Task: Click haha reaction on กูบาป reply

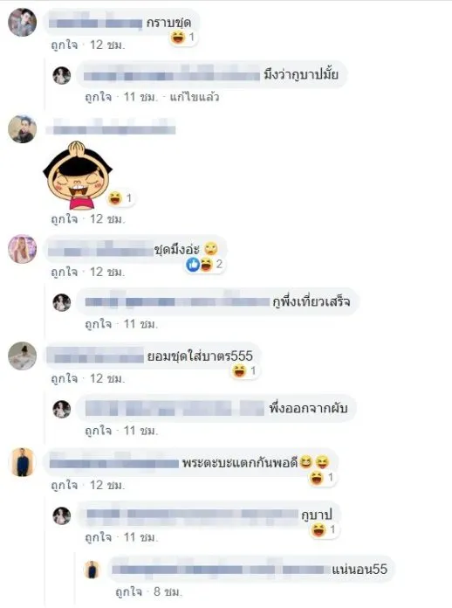Action: point(324,529)
